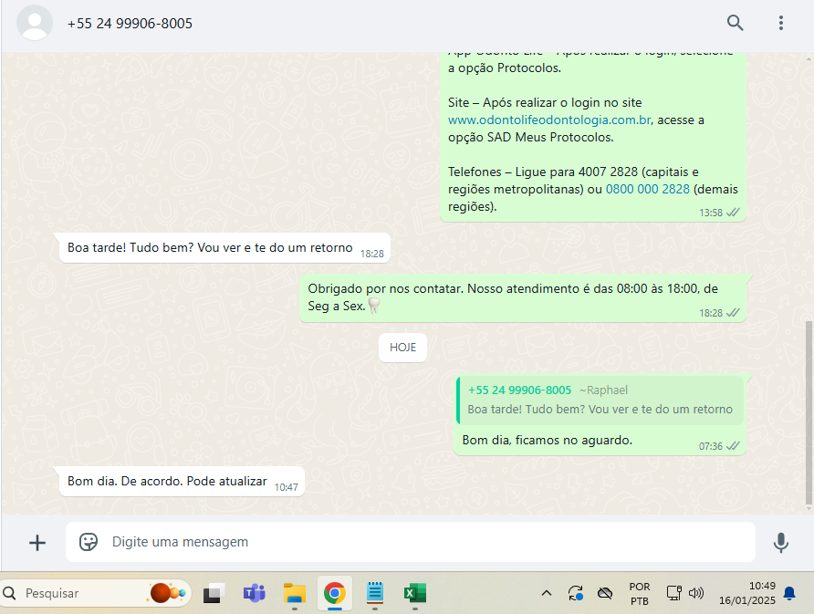
Task: Select the message 'Bom dia. De acordo. Pode atualizar'
Action: (x=182, y=481)
